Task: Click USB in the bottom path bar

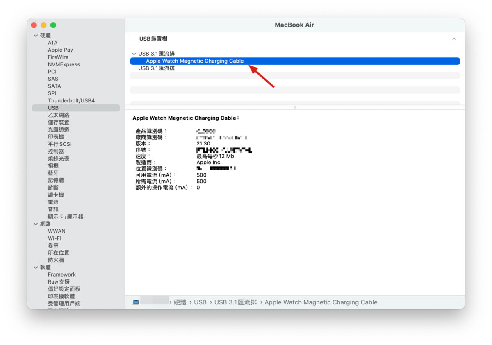Action: (200, 302)
